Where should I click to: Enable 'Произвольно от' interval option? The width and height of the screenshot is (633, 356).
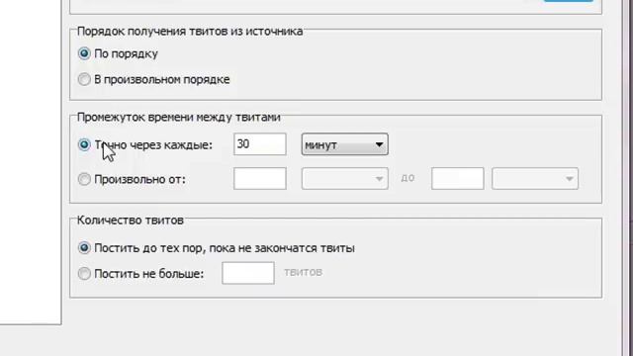point(84,179)
